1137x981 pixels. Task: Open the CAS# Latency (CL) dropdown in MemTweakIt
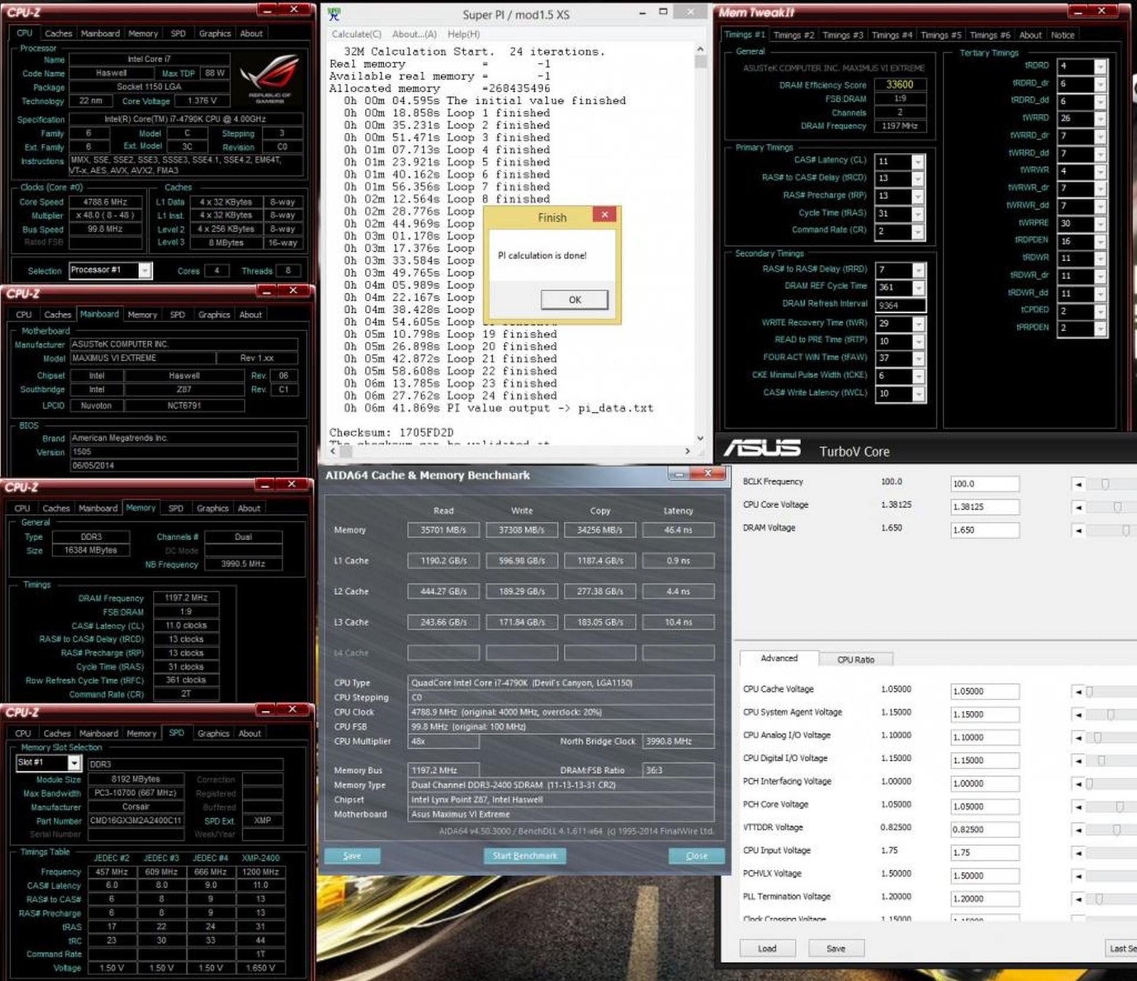(x=917, y=162)
